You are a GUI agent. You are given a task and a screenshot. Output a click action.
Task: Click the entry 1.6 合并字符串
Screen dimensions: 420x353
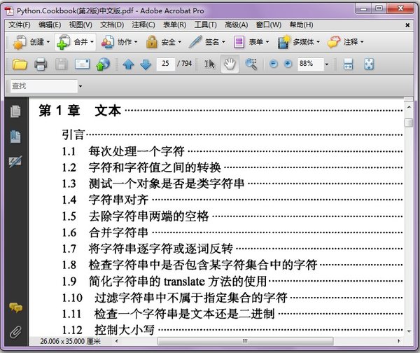pos(105,233)
